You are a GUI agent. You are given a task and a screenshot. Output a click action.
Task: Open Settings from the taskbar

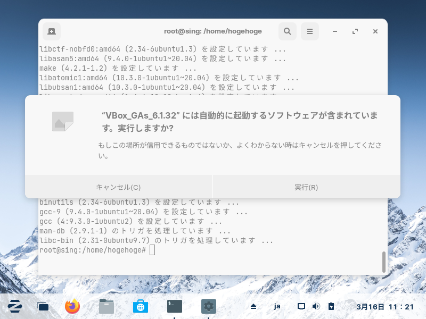tap(208, 307)
